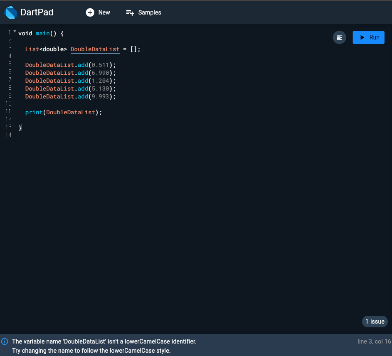This screenshot has height=356, width=392.
Task: Toggle the 1 issue badge
Action: click(375, 322)
